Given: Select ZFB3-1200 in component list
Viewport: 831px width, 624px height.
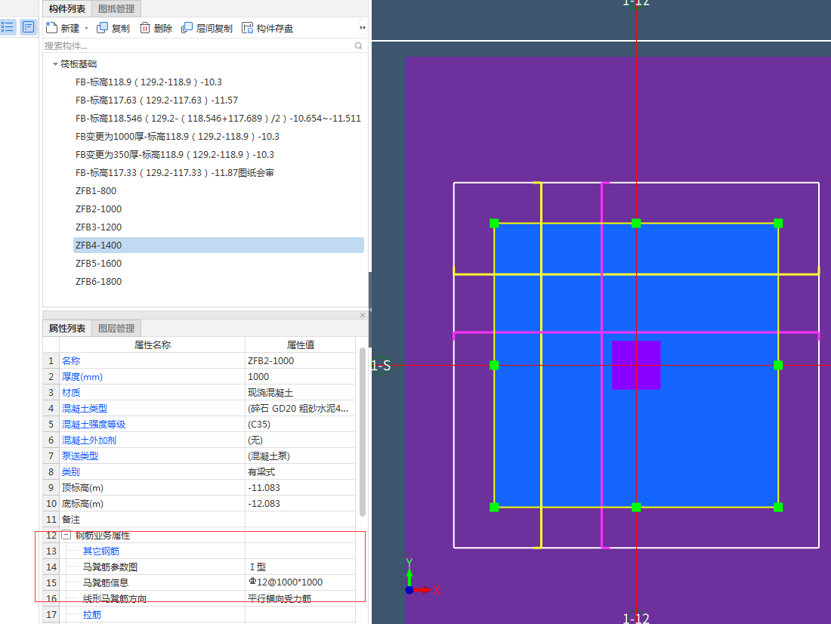Looking at the screenshot, I should (98, 227).
